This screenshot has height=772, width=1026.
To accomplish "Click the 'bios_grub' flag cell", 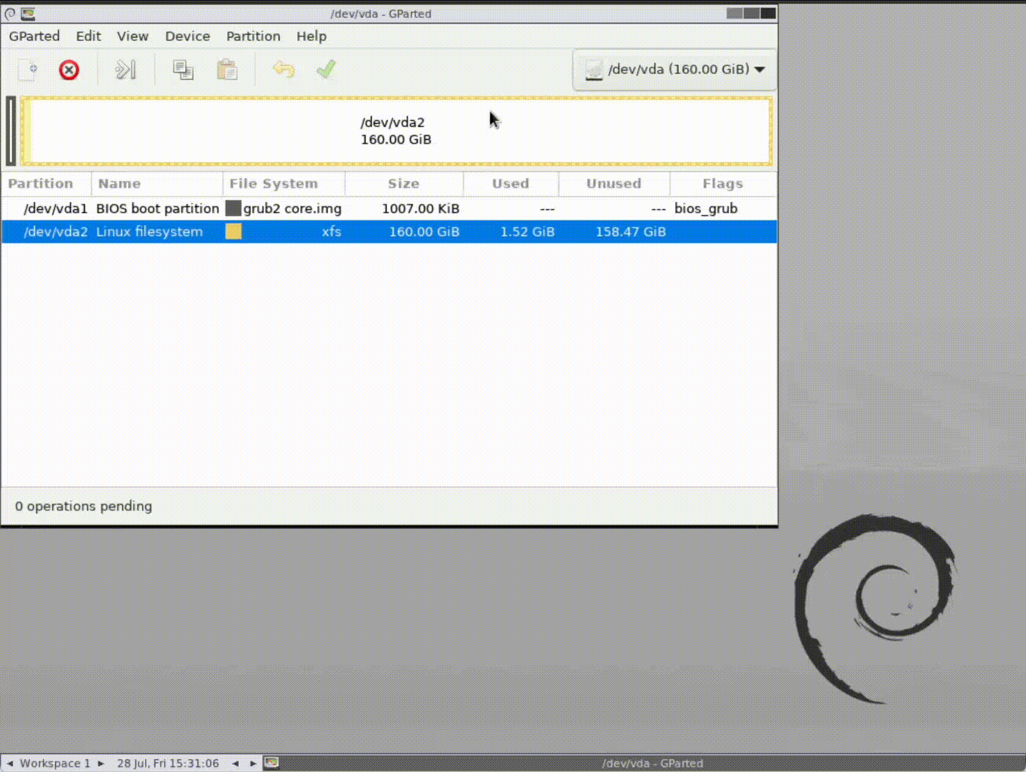I will 706,208.
